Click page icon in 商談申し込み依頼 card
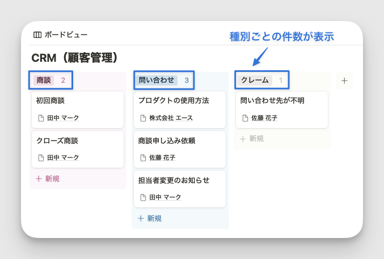Image resolution: width=384 pixels, height=259 pixels. click(x=143, y=158)
